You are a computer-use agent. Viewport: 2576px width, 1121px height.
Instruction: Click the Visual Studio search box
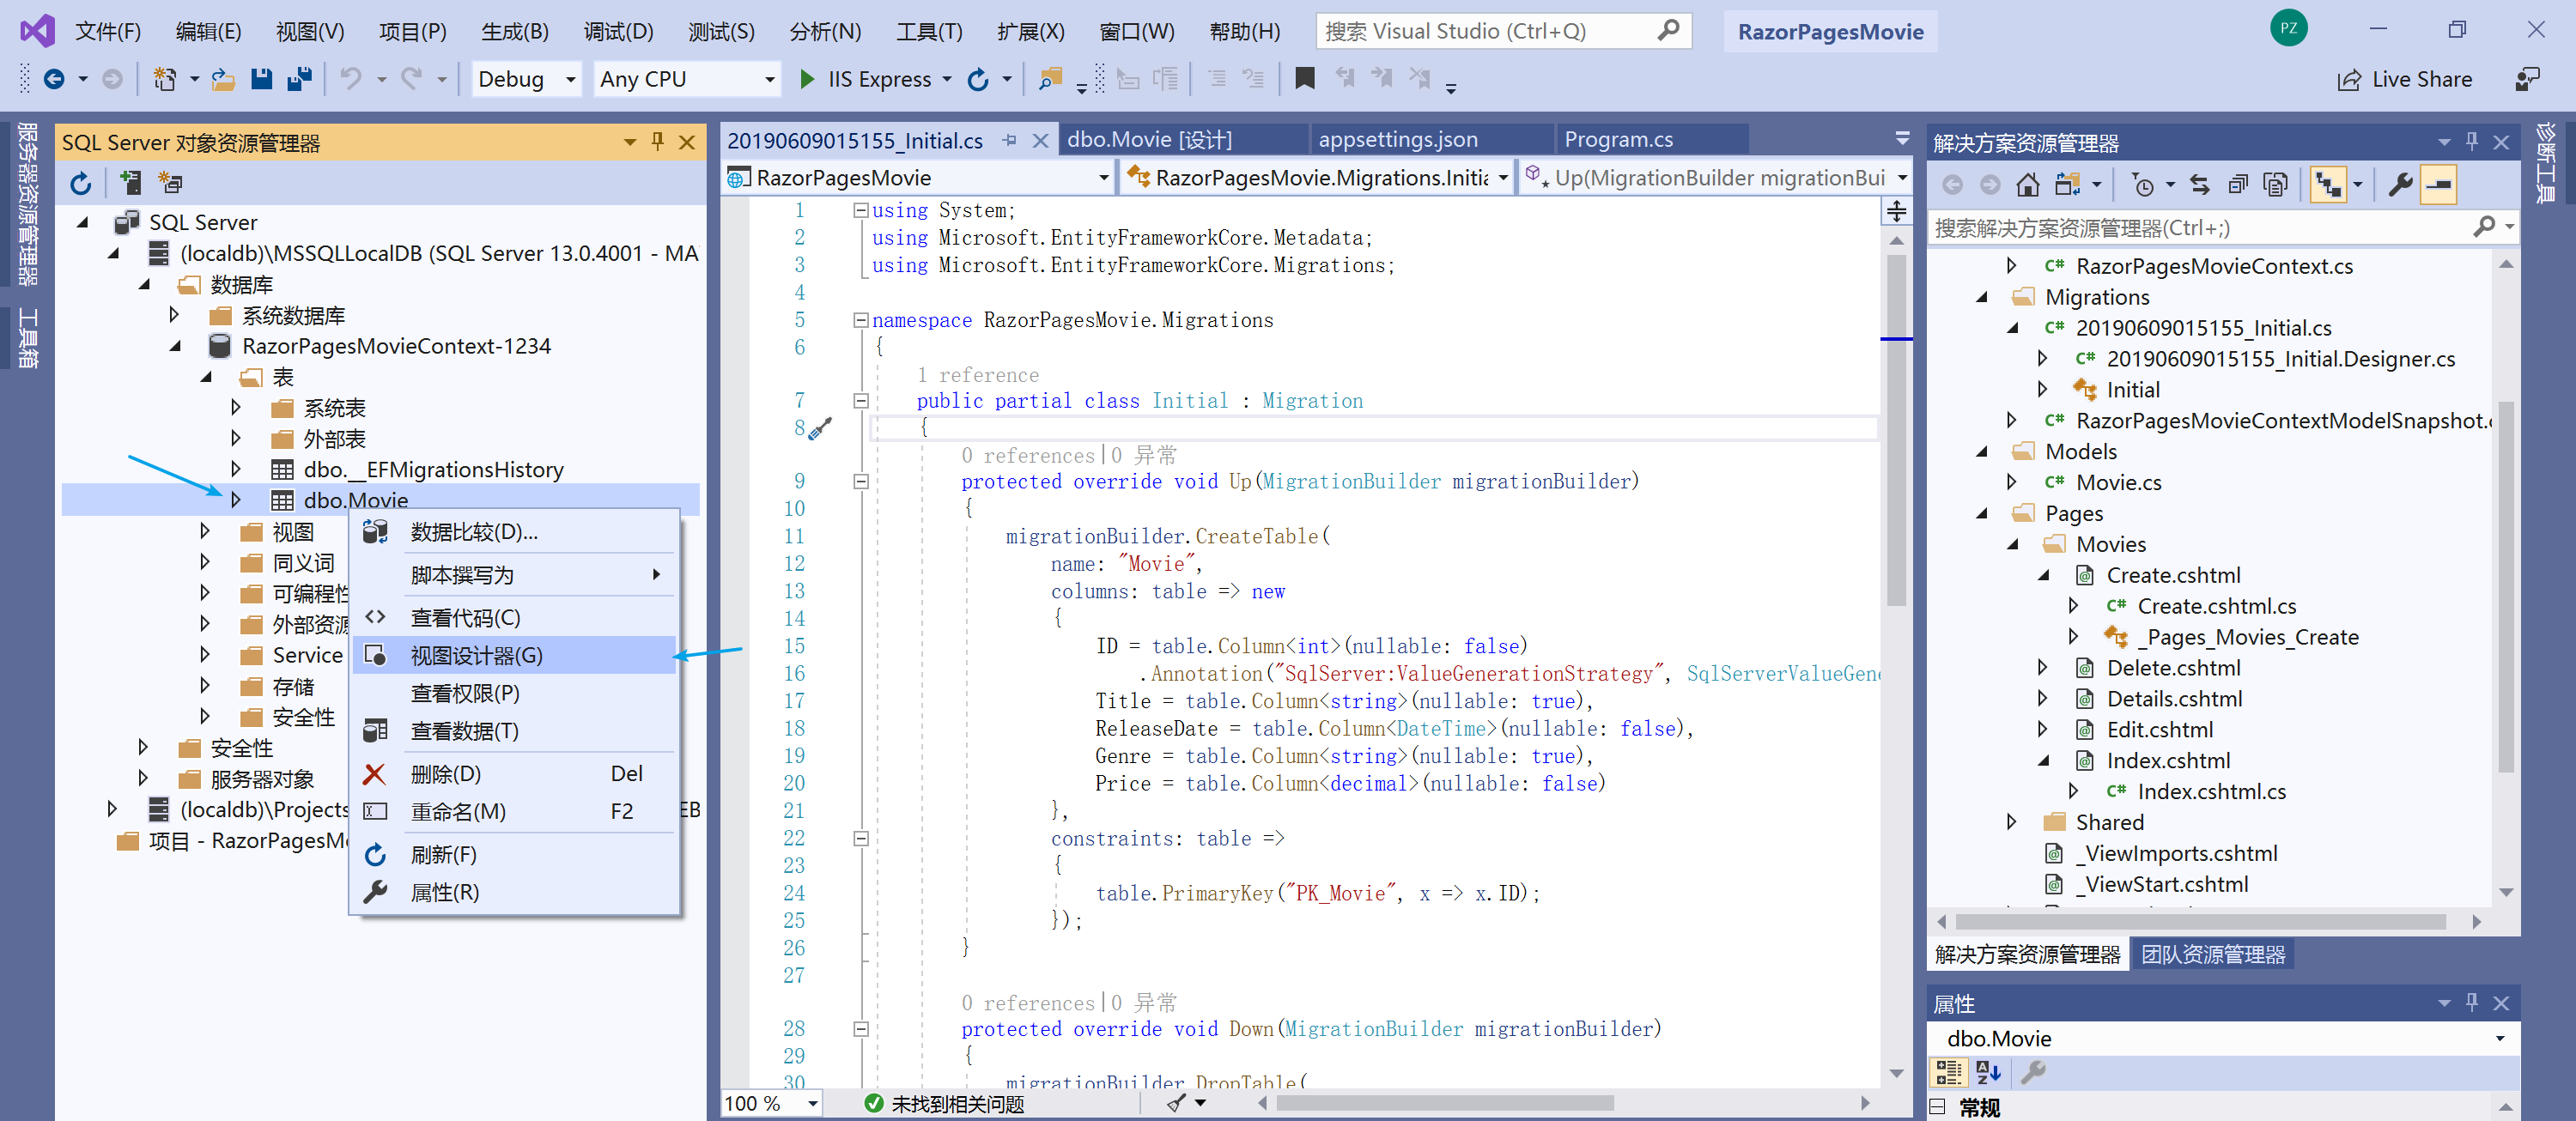pyautogui.click(x=1490, y=31)
